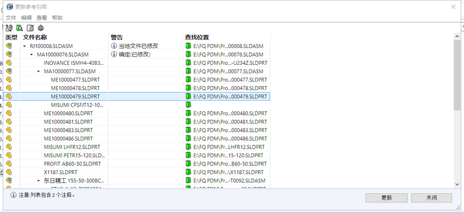The height and width of the screenshot is (213, 464).
Task: Collapse the MA10000076.SLDASM tree node
Action: coord(31,54)
